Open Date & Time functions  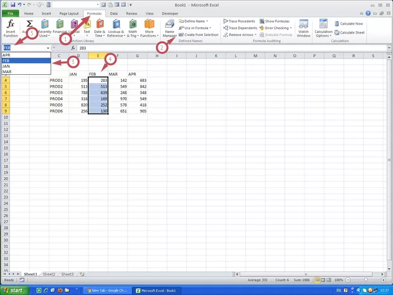coord(100,28)
